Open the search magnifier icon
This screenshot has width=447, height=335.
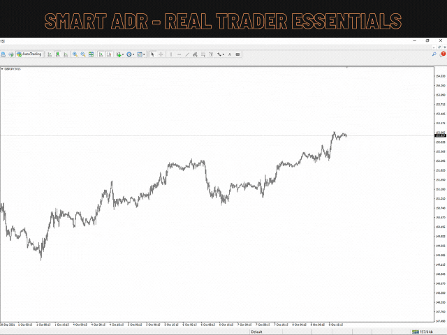(434, 54)
